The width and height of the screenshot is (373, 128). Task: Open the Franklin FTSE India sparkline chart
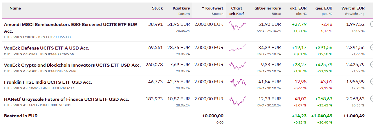237,82
